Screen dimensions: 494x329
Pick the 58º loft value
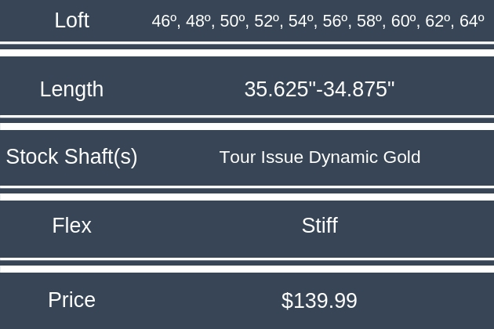(x=369, y=22)
